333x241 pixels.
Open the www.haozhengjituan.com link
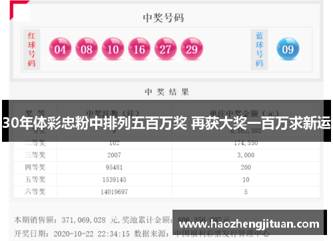click(x=249, y=224)
